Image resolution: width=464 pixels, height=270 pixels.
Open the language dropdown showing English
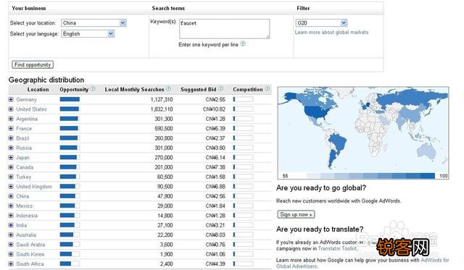click(88, 34)
